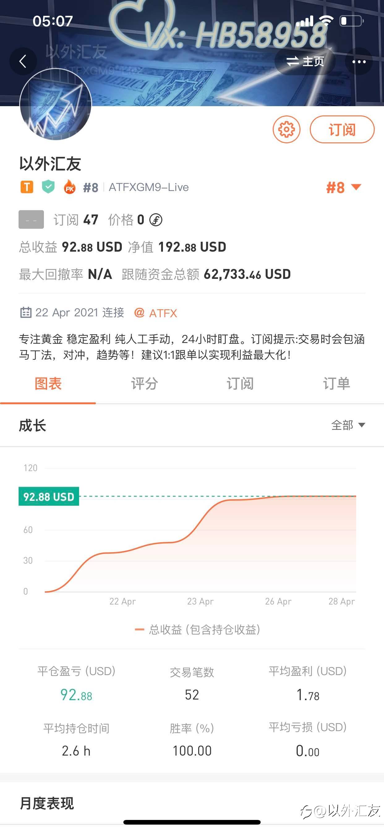Tap the 92.88 USD chart label
This screenshot has width=384, height=832.
pos(49,496)
